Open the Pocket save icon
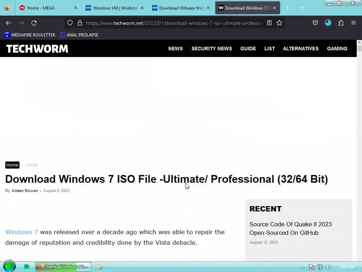 tap(315, 23)
